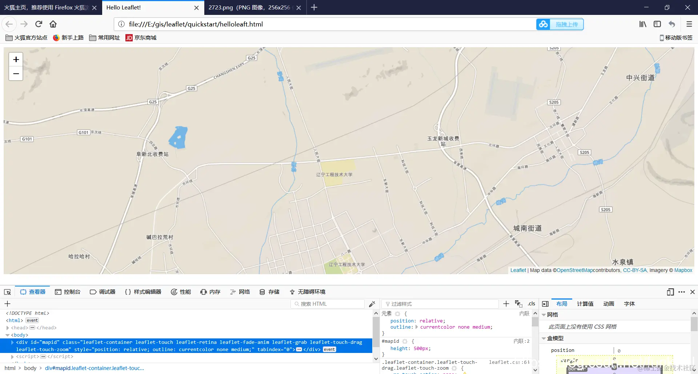Image resolution: width=698 pixels, height=374 pixels.
Task: Close the 2723.png image tab
Action: (x=298, y=8)
